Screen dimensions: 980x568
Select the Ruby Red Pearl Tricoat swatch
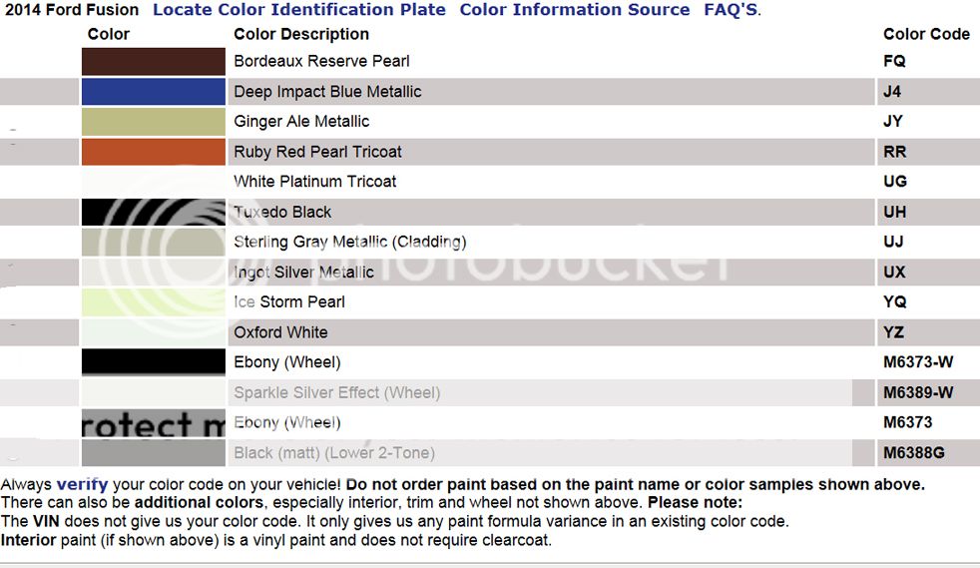(x=153, y=152)
